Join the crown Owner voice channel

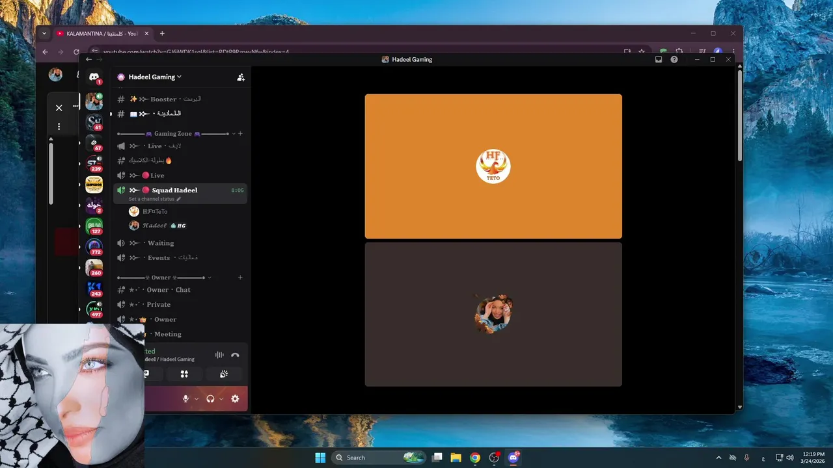[x=180, y=319]
